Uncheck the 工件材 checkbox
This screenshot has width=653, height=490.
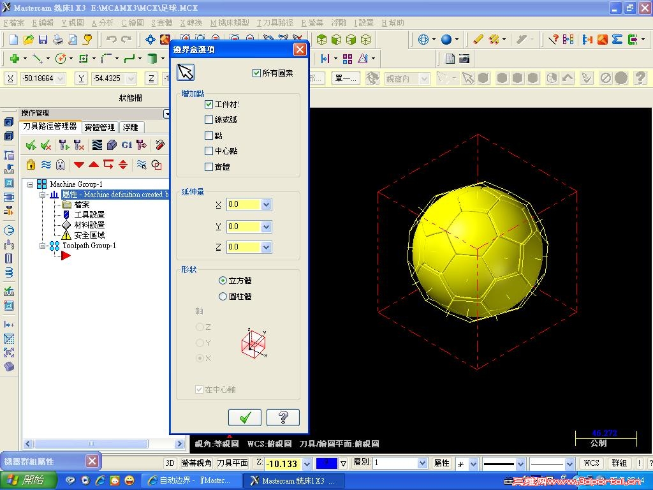coord(209,104)
